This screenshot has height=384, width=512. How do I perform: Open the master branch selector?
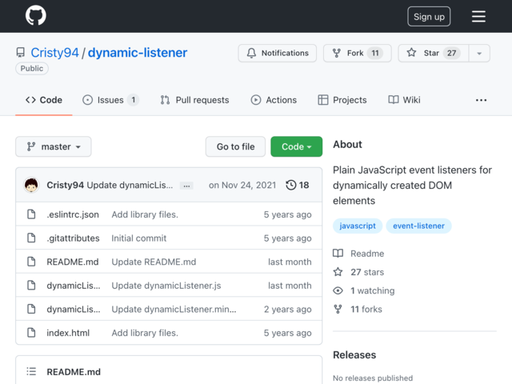54,146
